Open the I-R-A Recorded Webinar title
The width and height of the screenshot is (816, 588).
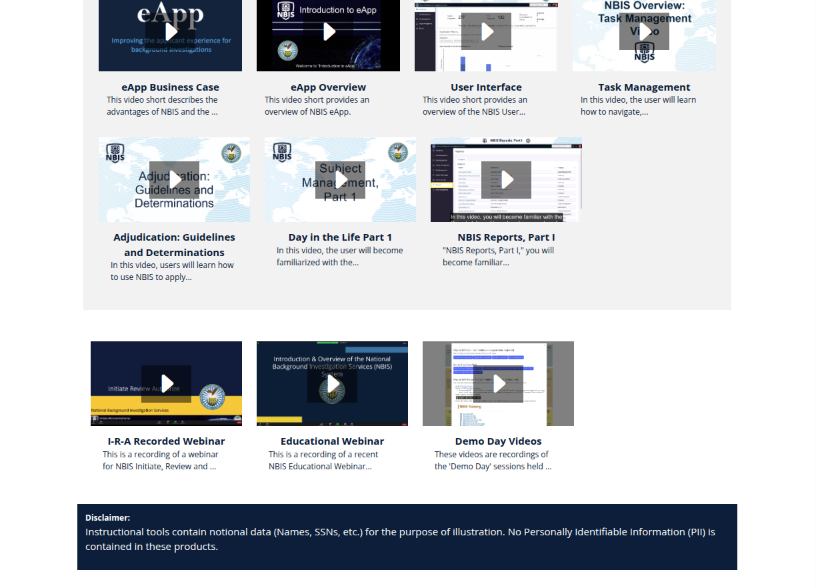[x=166, y=441]
